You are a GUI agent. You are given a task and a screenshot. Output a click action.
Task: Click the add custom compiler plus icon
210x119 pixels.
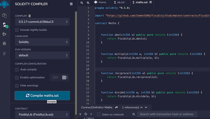pos(30,16)
